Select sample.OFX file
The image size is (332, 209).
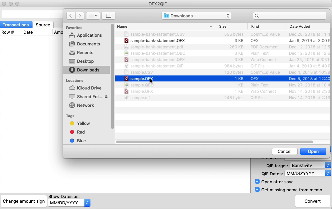tap(222, 78)
